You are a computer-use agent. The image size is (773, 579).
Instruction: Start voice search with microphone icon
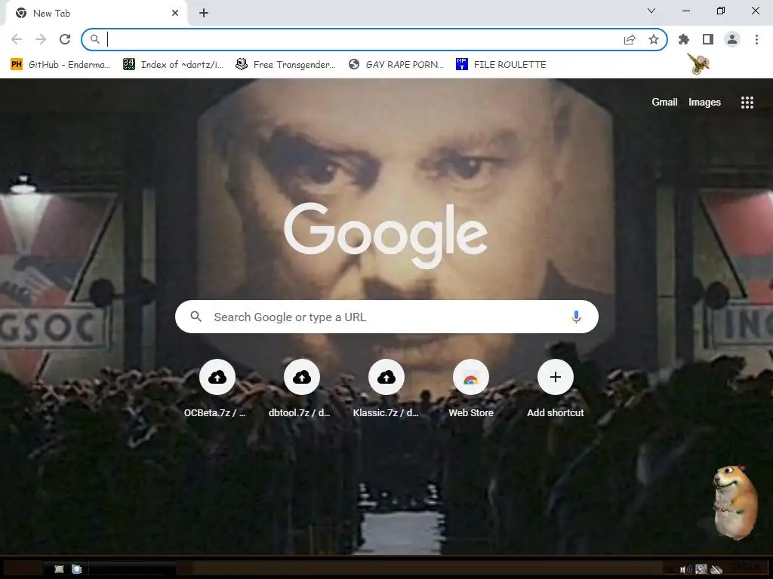(576, 317)
